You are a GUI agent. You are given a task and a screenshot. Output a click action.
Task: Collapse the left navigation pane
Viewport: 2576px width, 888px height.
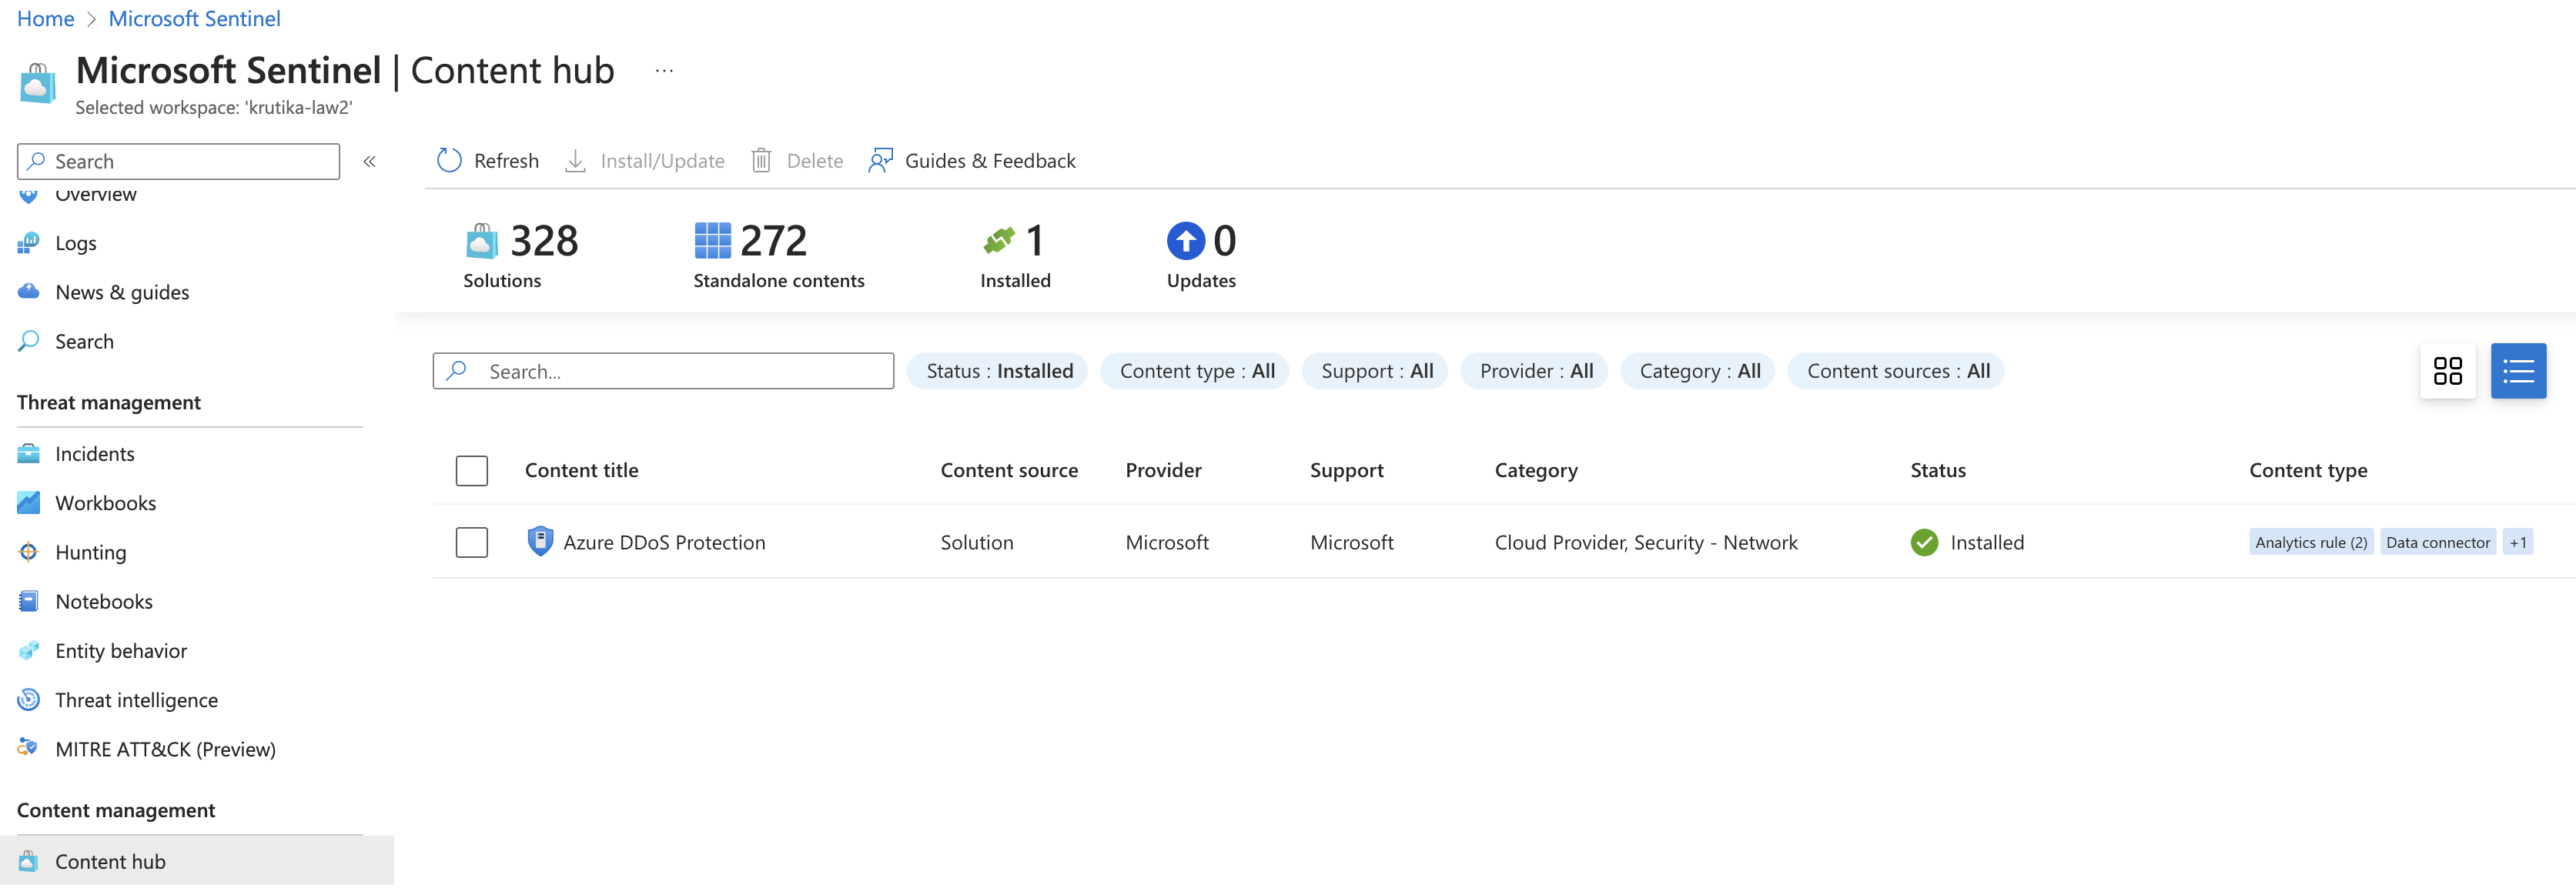[369, 161]
